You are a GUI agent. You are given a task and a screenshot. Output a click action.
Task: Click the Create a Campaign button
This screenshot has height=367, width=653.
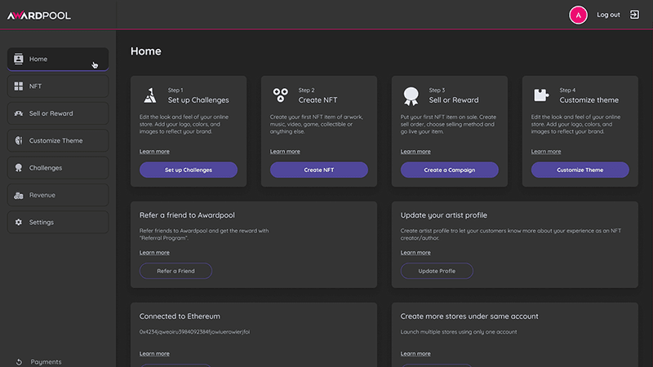[450, 170]
